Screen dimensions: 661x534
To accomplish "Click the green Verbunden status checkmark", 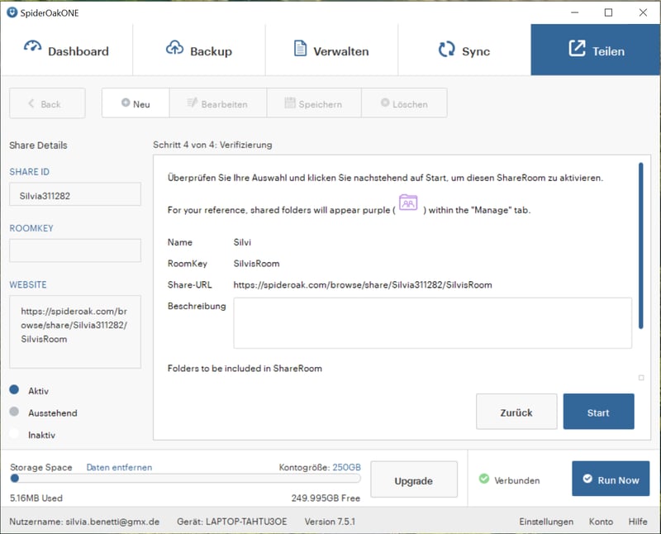I will point(484,479).
